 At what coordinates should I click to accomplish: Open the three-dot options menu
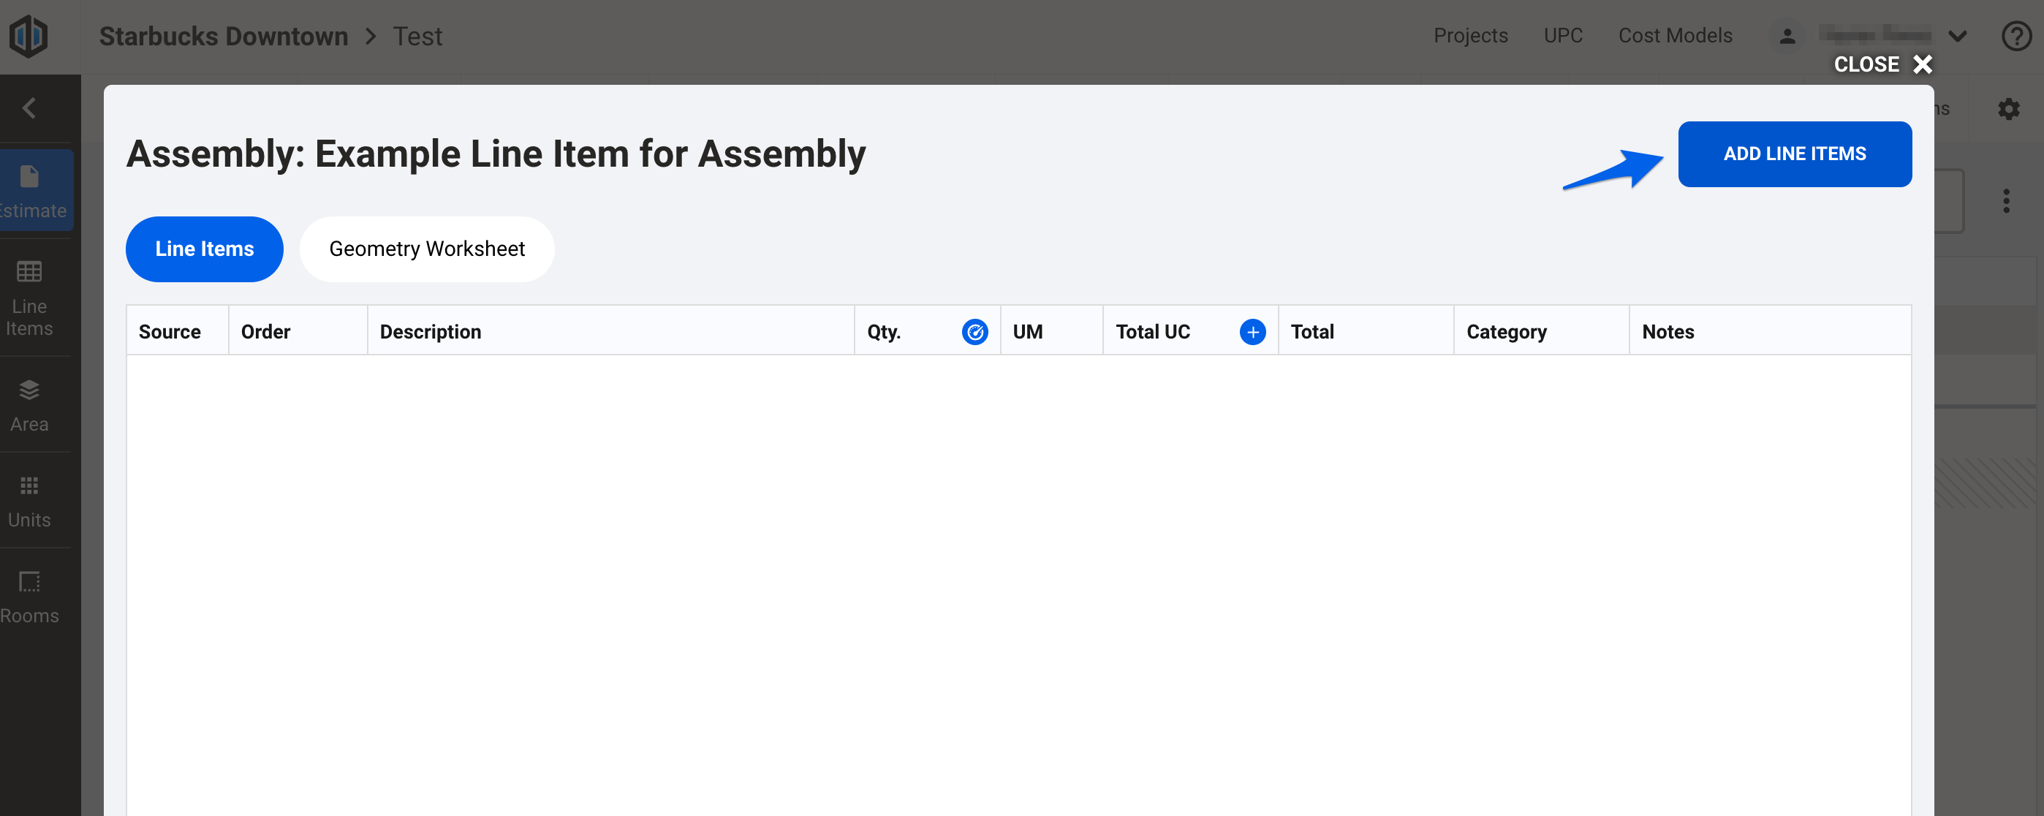coord(2006,201)
